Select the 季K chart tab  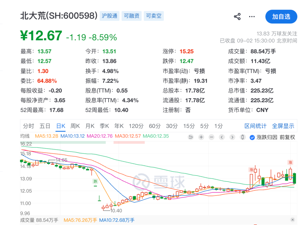(x=104, y=126)
